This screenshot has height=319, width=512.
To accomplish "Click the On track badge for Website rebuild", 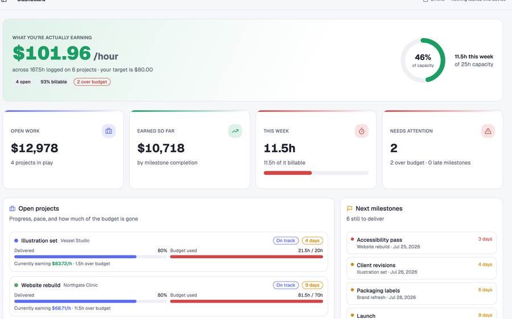I will [286, 285].
